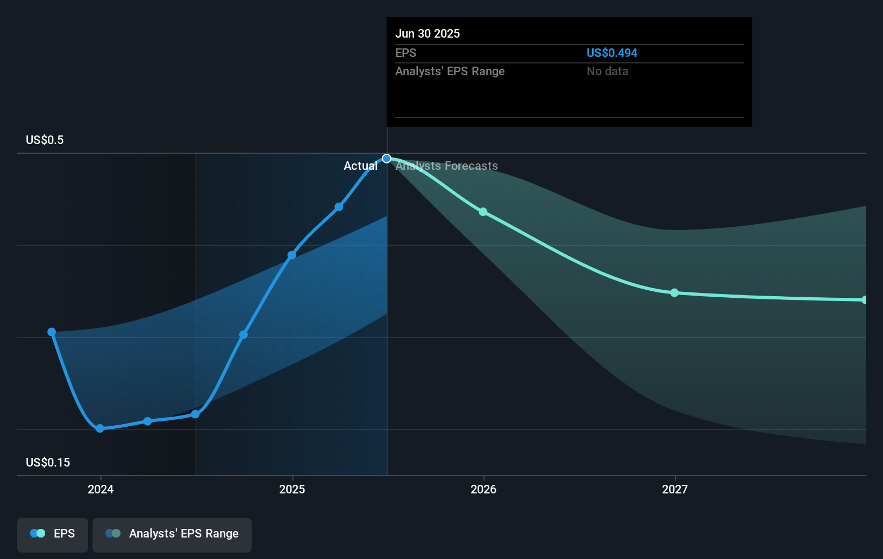Click the 2026 x-axis label
Screen dimensions: 883x559
click(483, 489)
